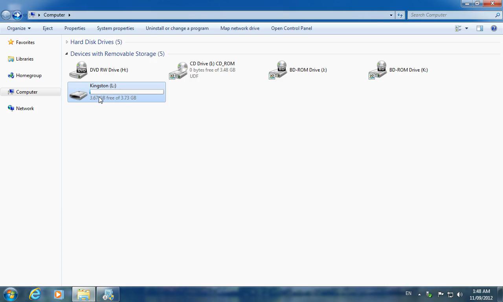Switch to Windows Explorer taskbar button

83,294
